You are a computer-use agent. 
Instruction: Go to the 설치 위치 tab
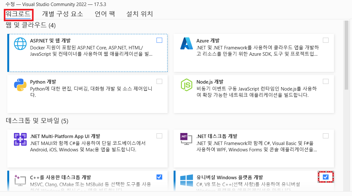click(140, 14)
